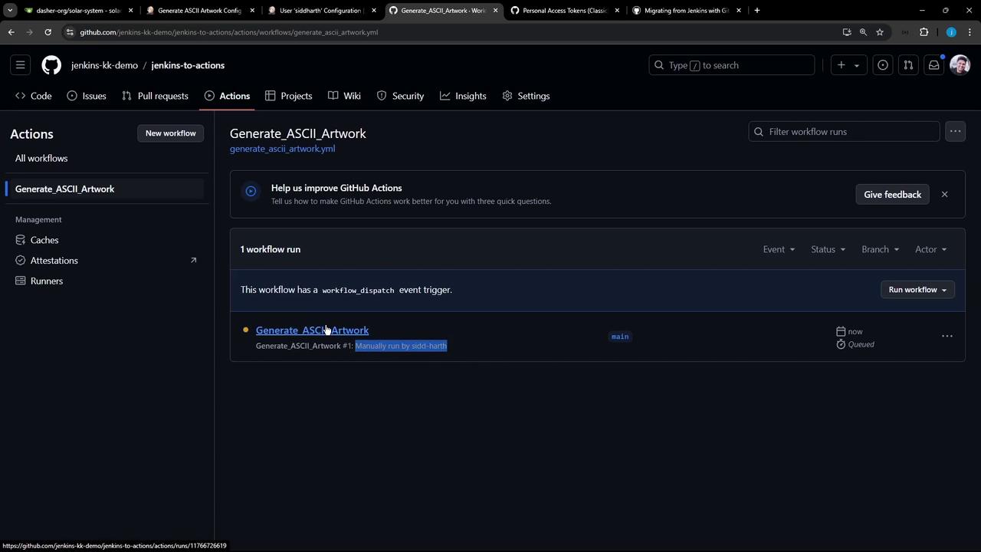
Task: Open the generate_ascii_artwork.yml file link
Action: tap(282, 149)
